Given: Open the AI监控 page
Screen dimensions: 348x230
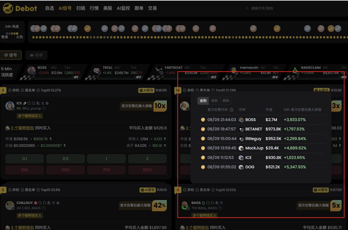Looking at the screenshot, I should click(x=123, y=8).
